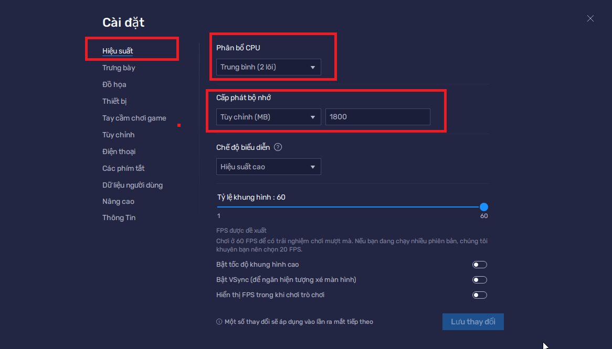Click the memory value field showing 1800

(x=377, y=117)
